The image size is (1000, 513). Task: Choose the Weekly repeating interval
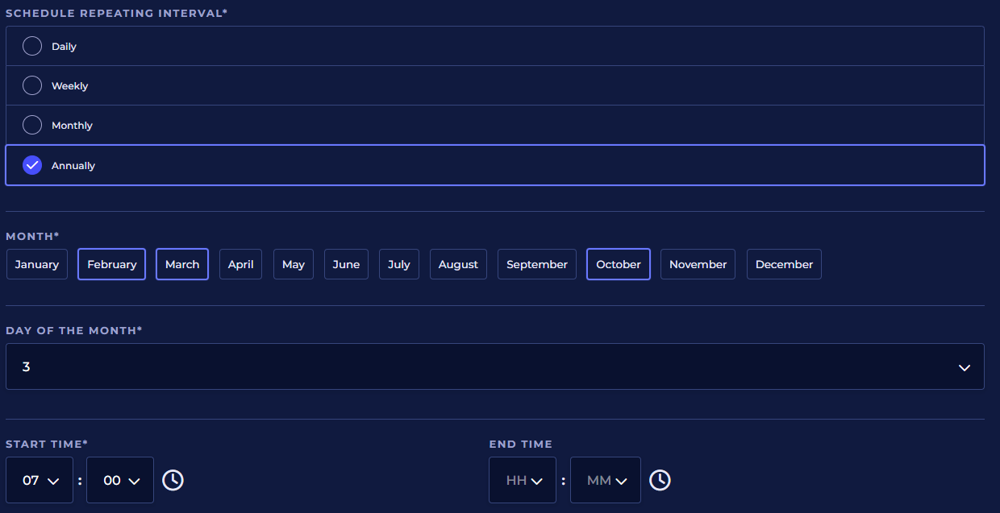(x=32, y=86)
